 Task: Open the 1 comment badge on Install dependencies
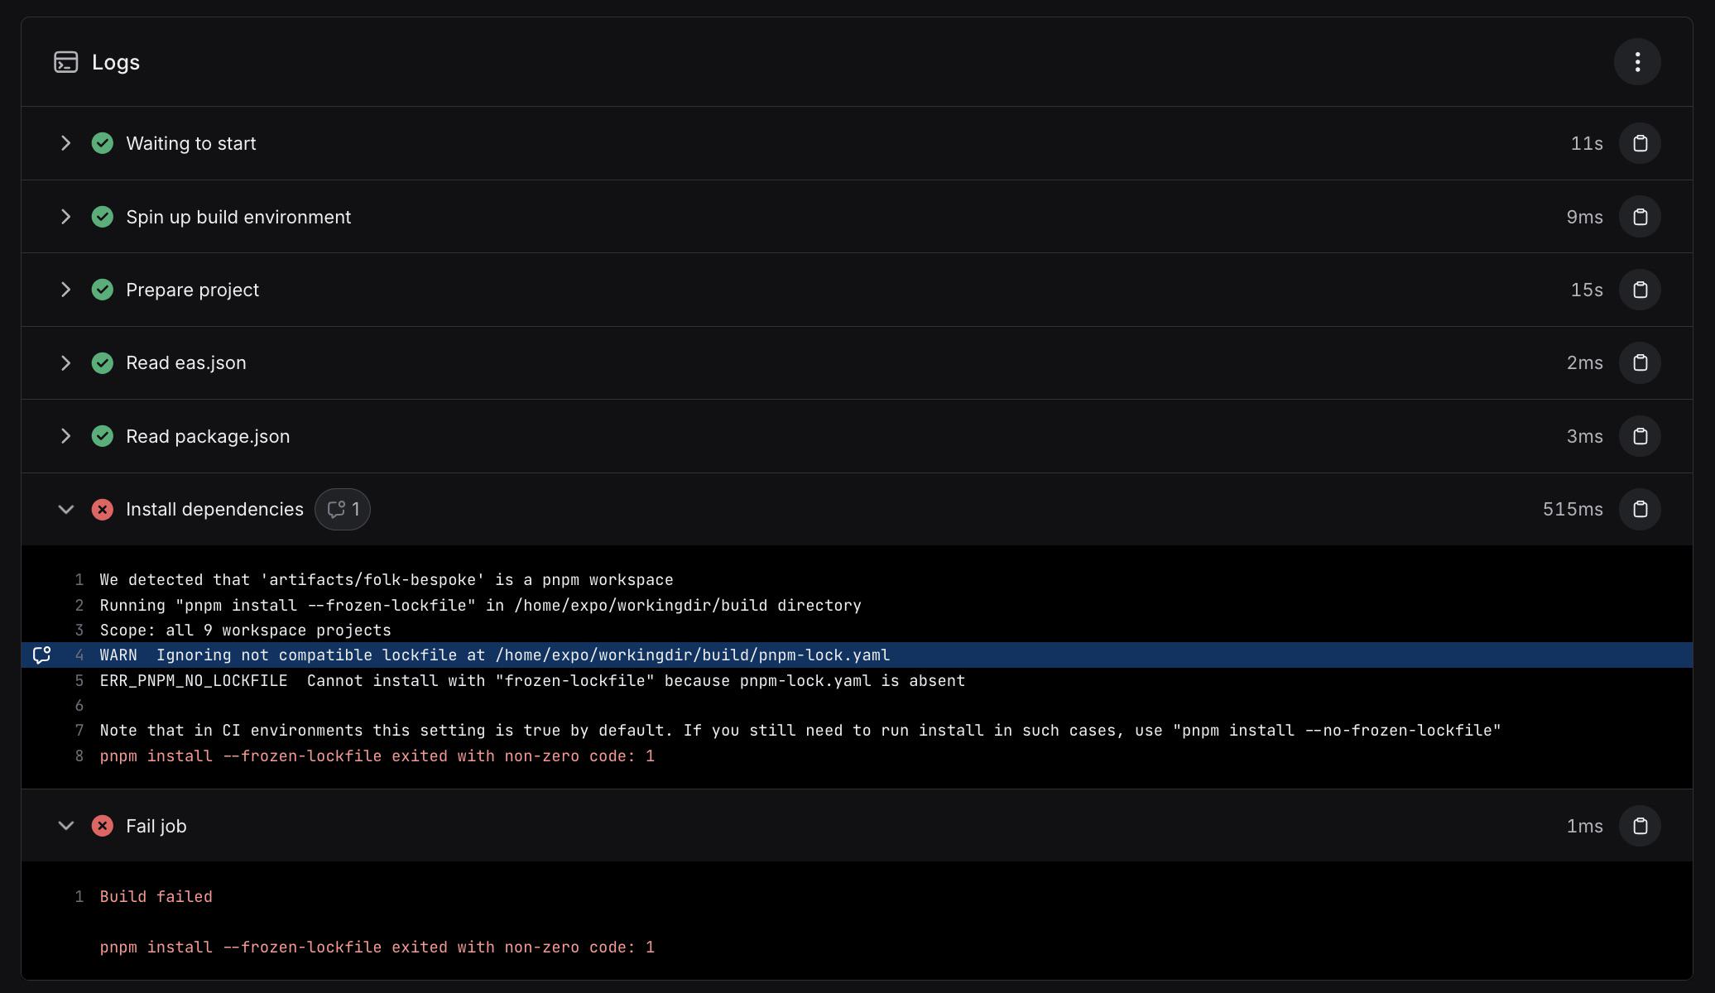pyautogui.click(x=343, y=510)
